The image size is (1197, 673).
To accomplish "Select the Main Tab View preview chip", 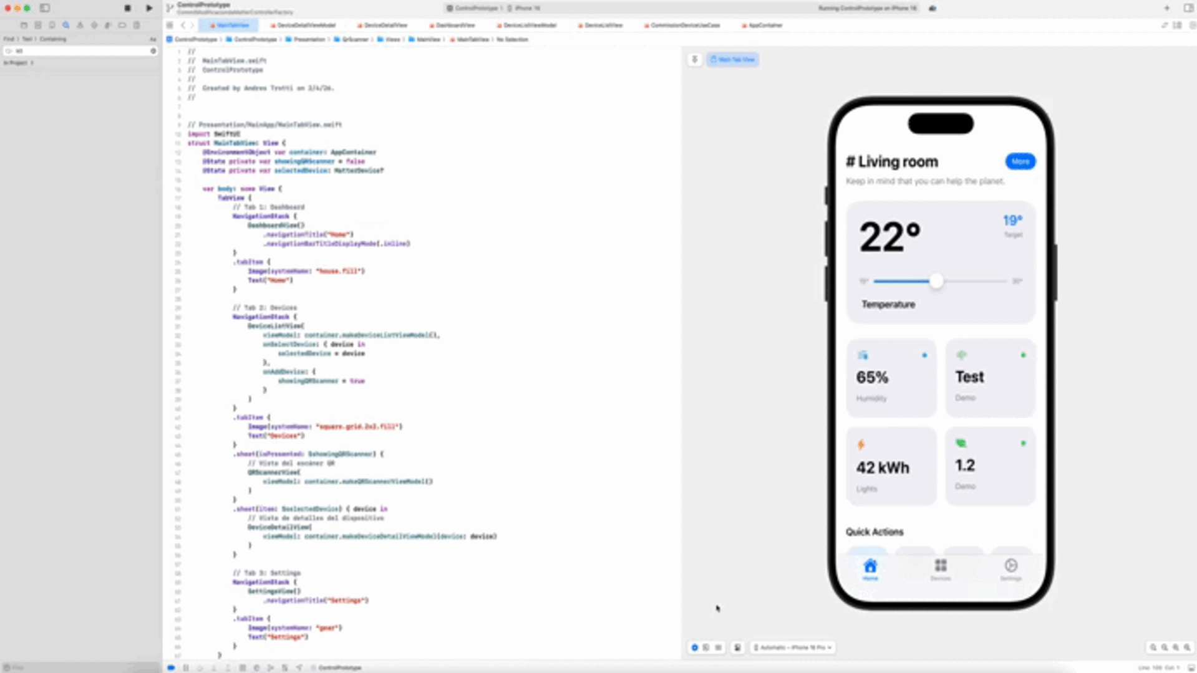I will [733, 60].
